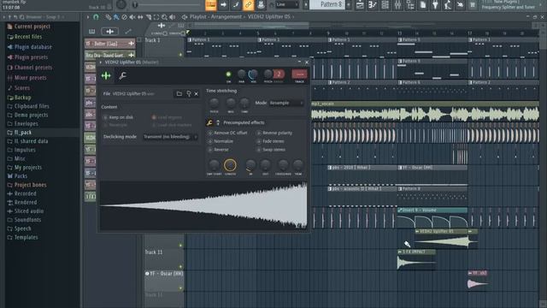547x308 pixels.
Task: Select YF - Better (Clap) in picker
Action: click(x=110, y=44)
